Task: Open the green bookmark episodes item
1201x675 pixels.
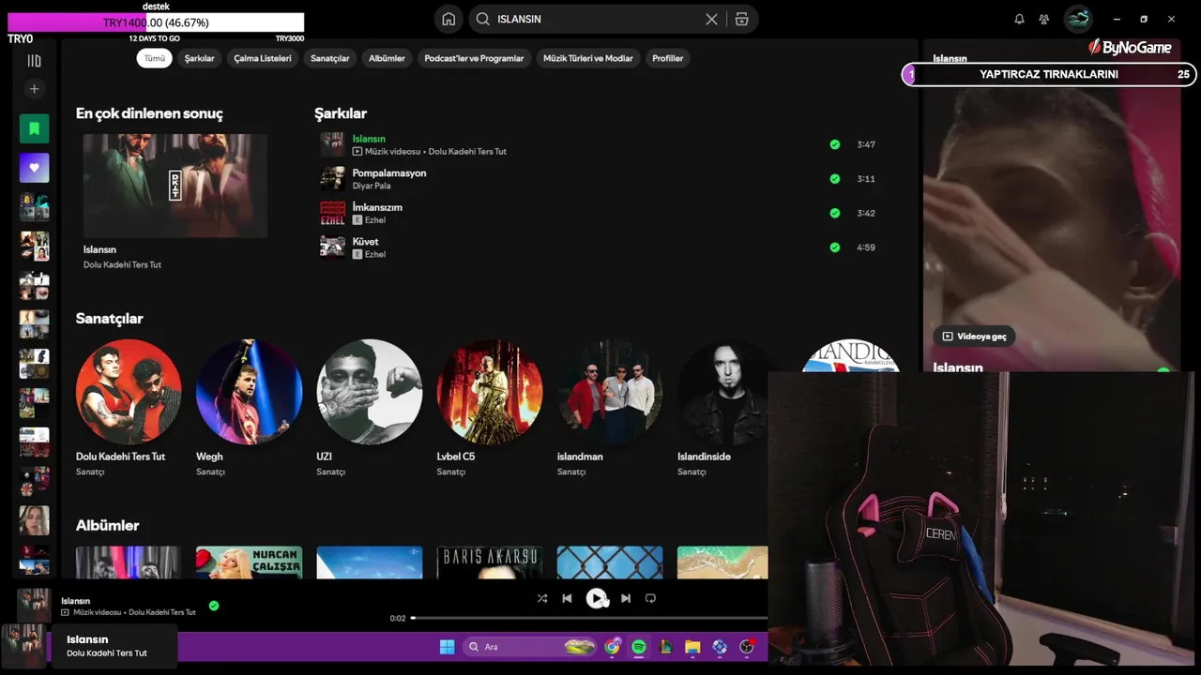Action: 35,128
